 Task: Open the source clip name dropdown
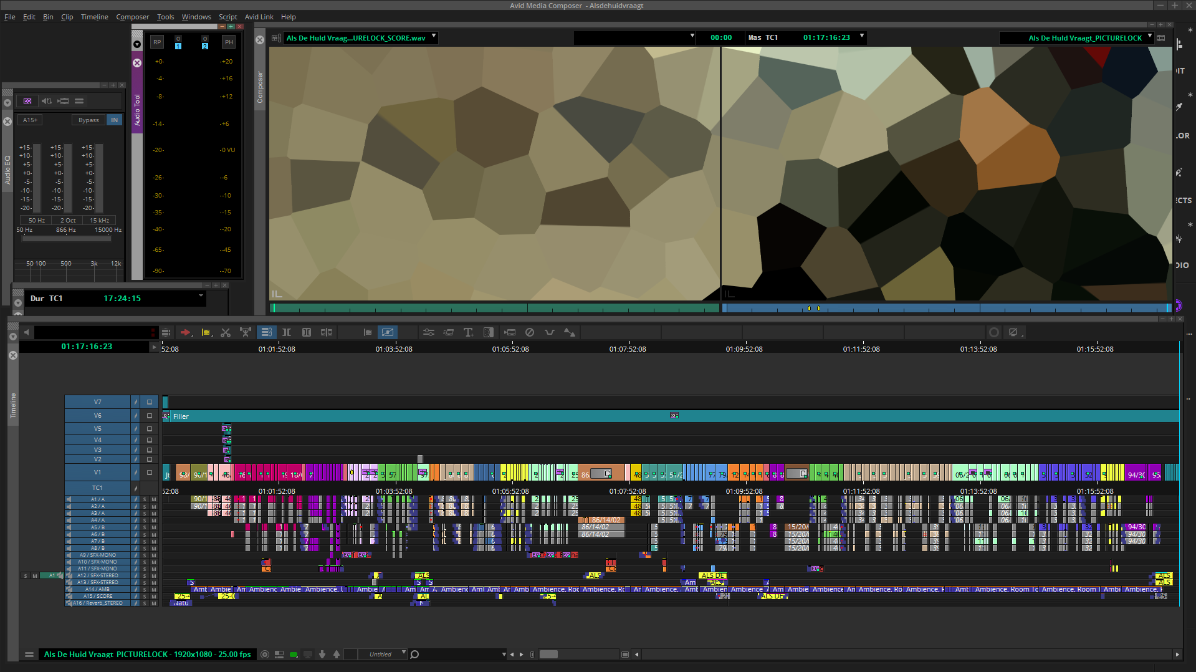(434, 36)
